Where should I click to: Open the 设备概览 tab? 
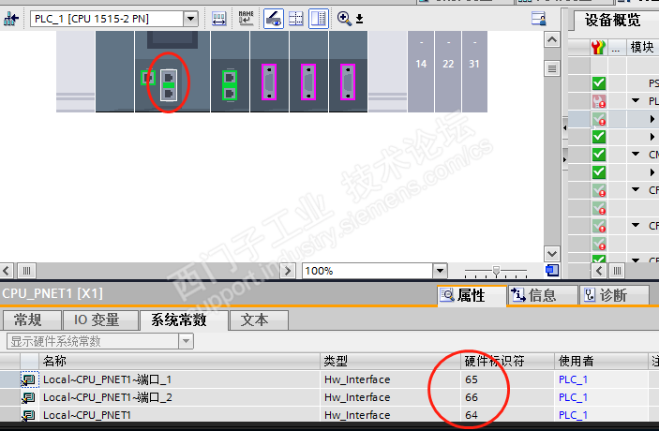click(612, 21)
